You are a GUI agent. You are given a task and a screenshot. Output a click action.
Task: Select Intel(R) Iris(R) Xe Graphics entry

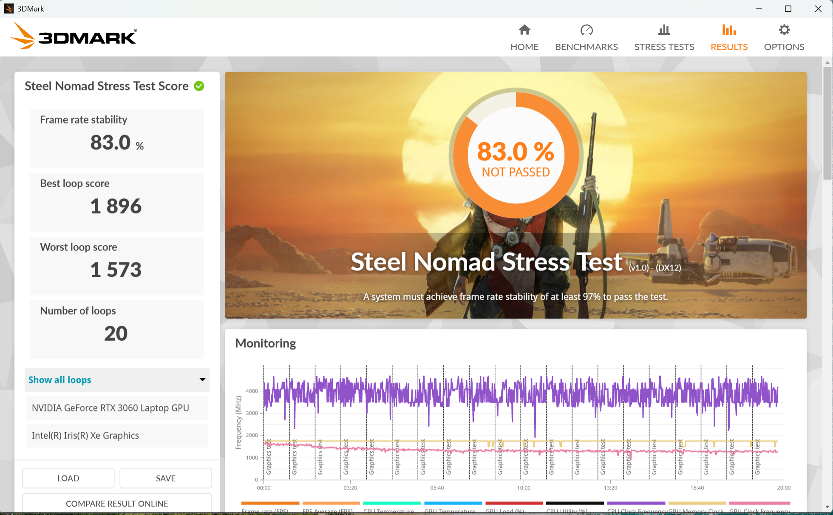(117, 436)
